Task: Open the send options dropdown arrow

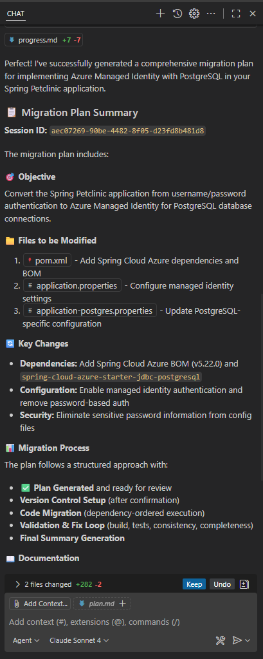Action: 248,640
